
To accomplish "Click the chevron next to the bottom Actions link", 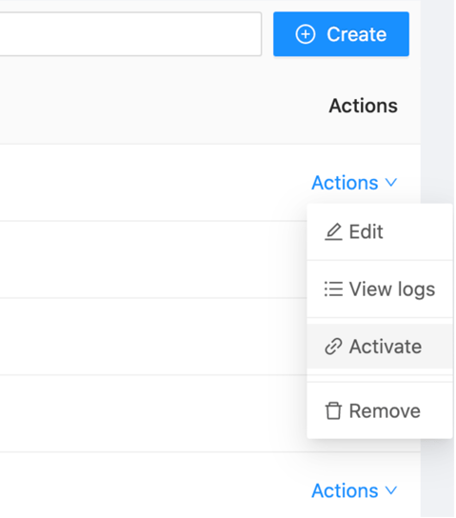I will pos(391,490).
